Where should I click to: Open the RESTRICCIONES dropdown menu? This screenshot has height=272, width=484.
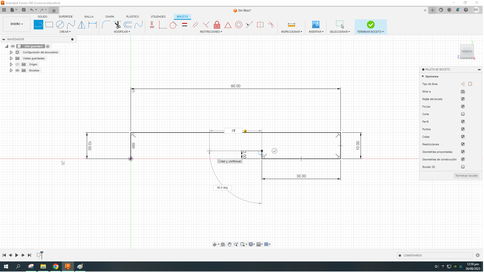[x=211, y=32]
